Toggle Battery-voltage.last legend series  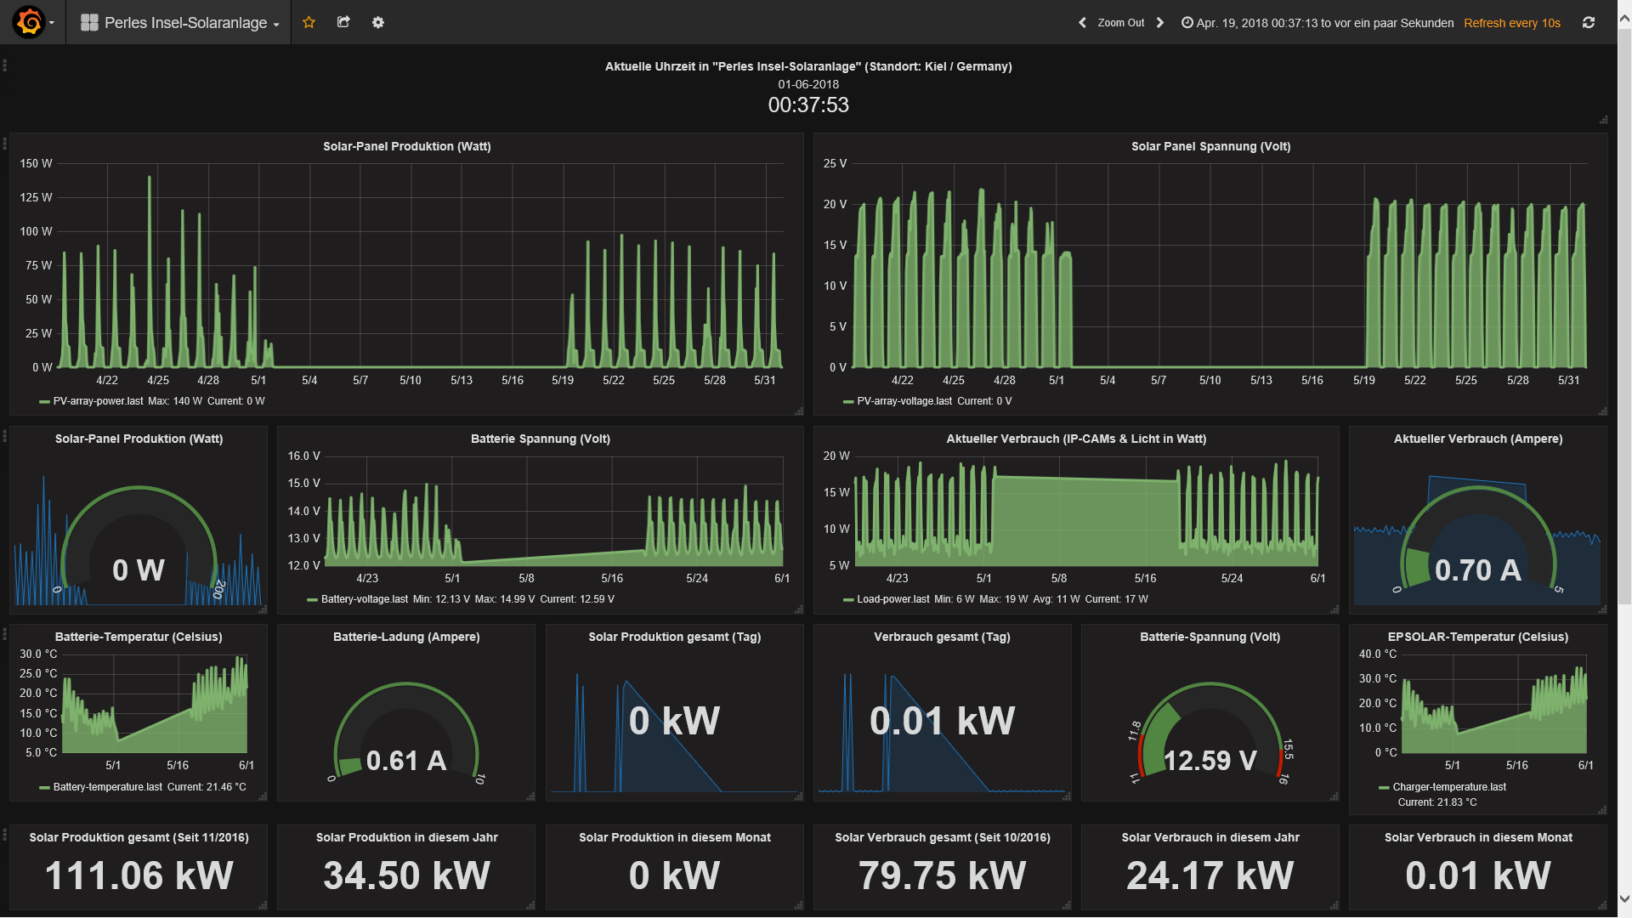[364, 599]
